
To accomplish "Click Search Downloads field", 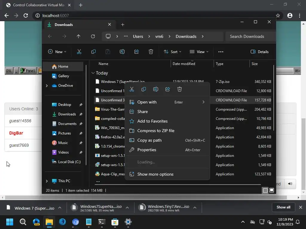I will point(251,36).
